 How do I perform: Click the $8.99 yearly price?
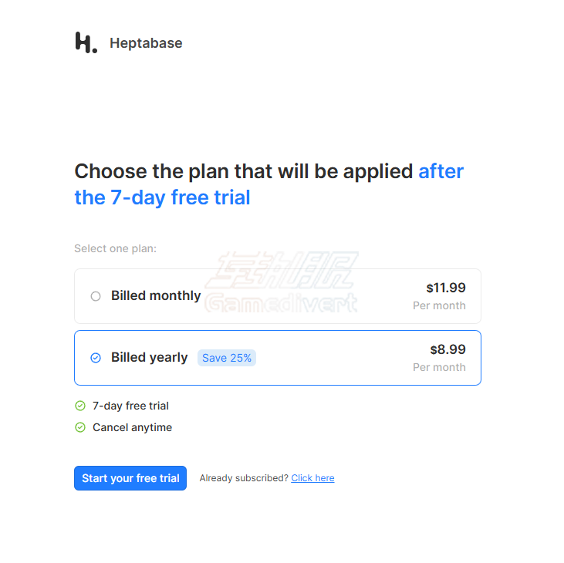447,349
